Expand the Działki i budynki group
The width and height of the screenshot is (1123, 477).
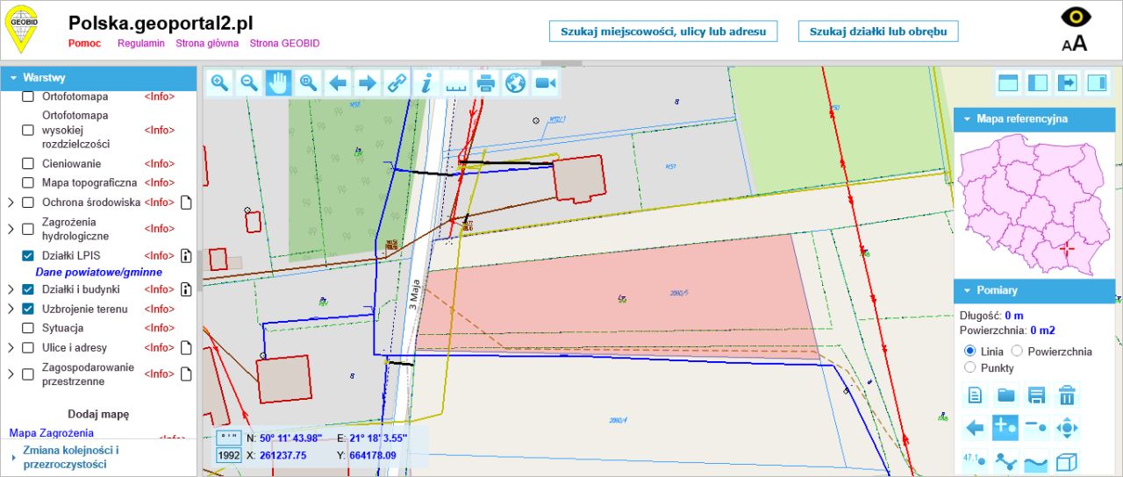11,289
